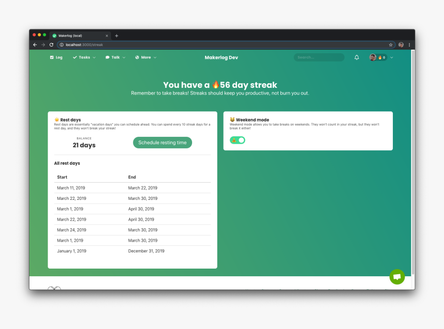The image size is (444, 329).
Task: Open the chat bubble widget
Action: [x=397, y=276]
